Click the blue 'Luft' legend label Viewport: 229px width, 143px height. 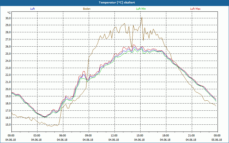[32, 9]
